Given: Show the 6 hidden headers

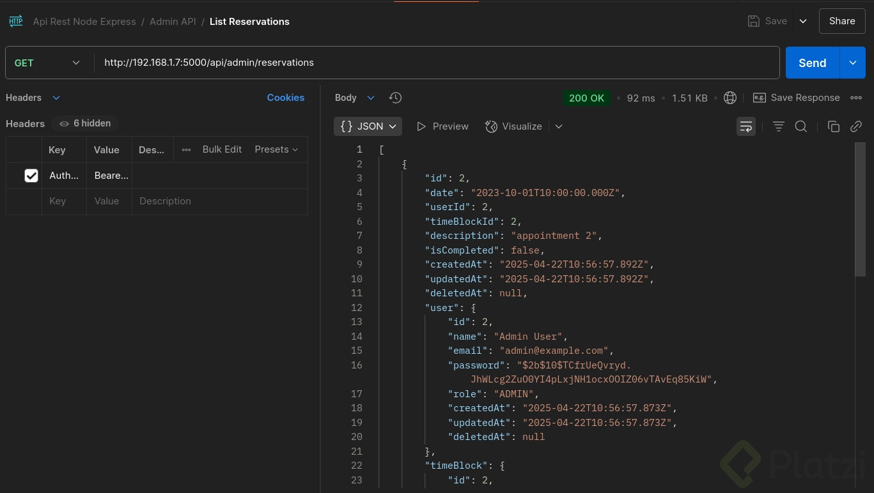Looking at the screenshot, I should 85,123.
